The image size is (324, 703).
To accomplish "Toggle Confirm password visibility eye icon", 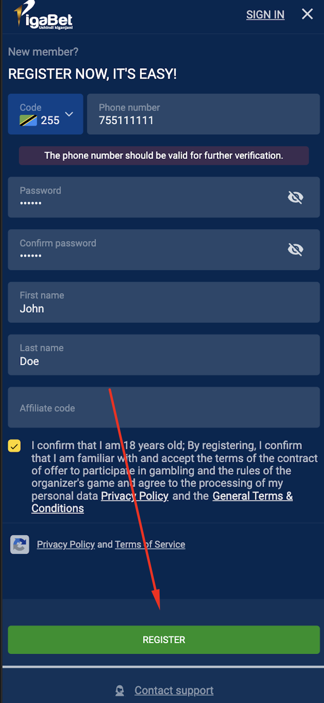I will [x=295, y=249].
